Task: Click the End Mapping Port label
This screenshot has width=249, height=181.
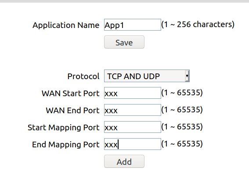Action: click(66, 145)
